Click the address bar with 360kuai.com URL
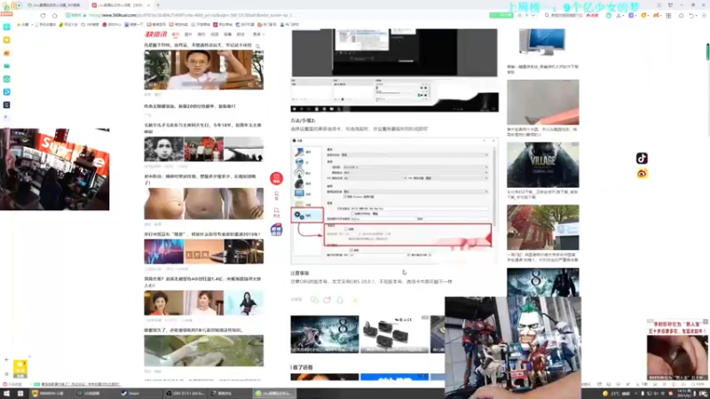Screen dimensions: 710x399 [276, 15]
